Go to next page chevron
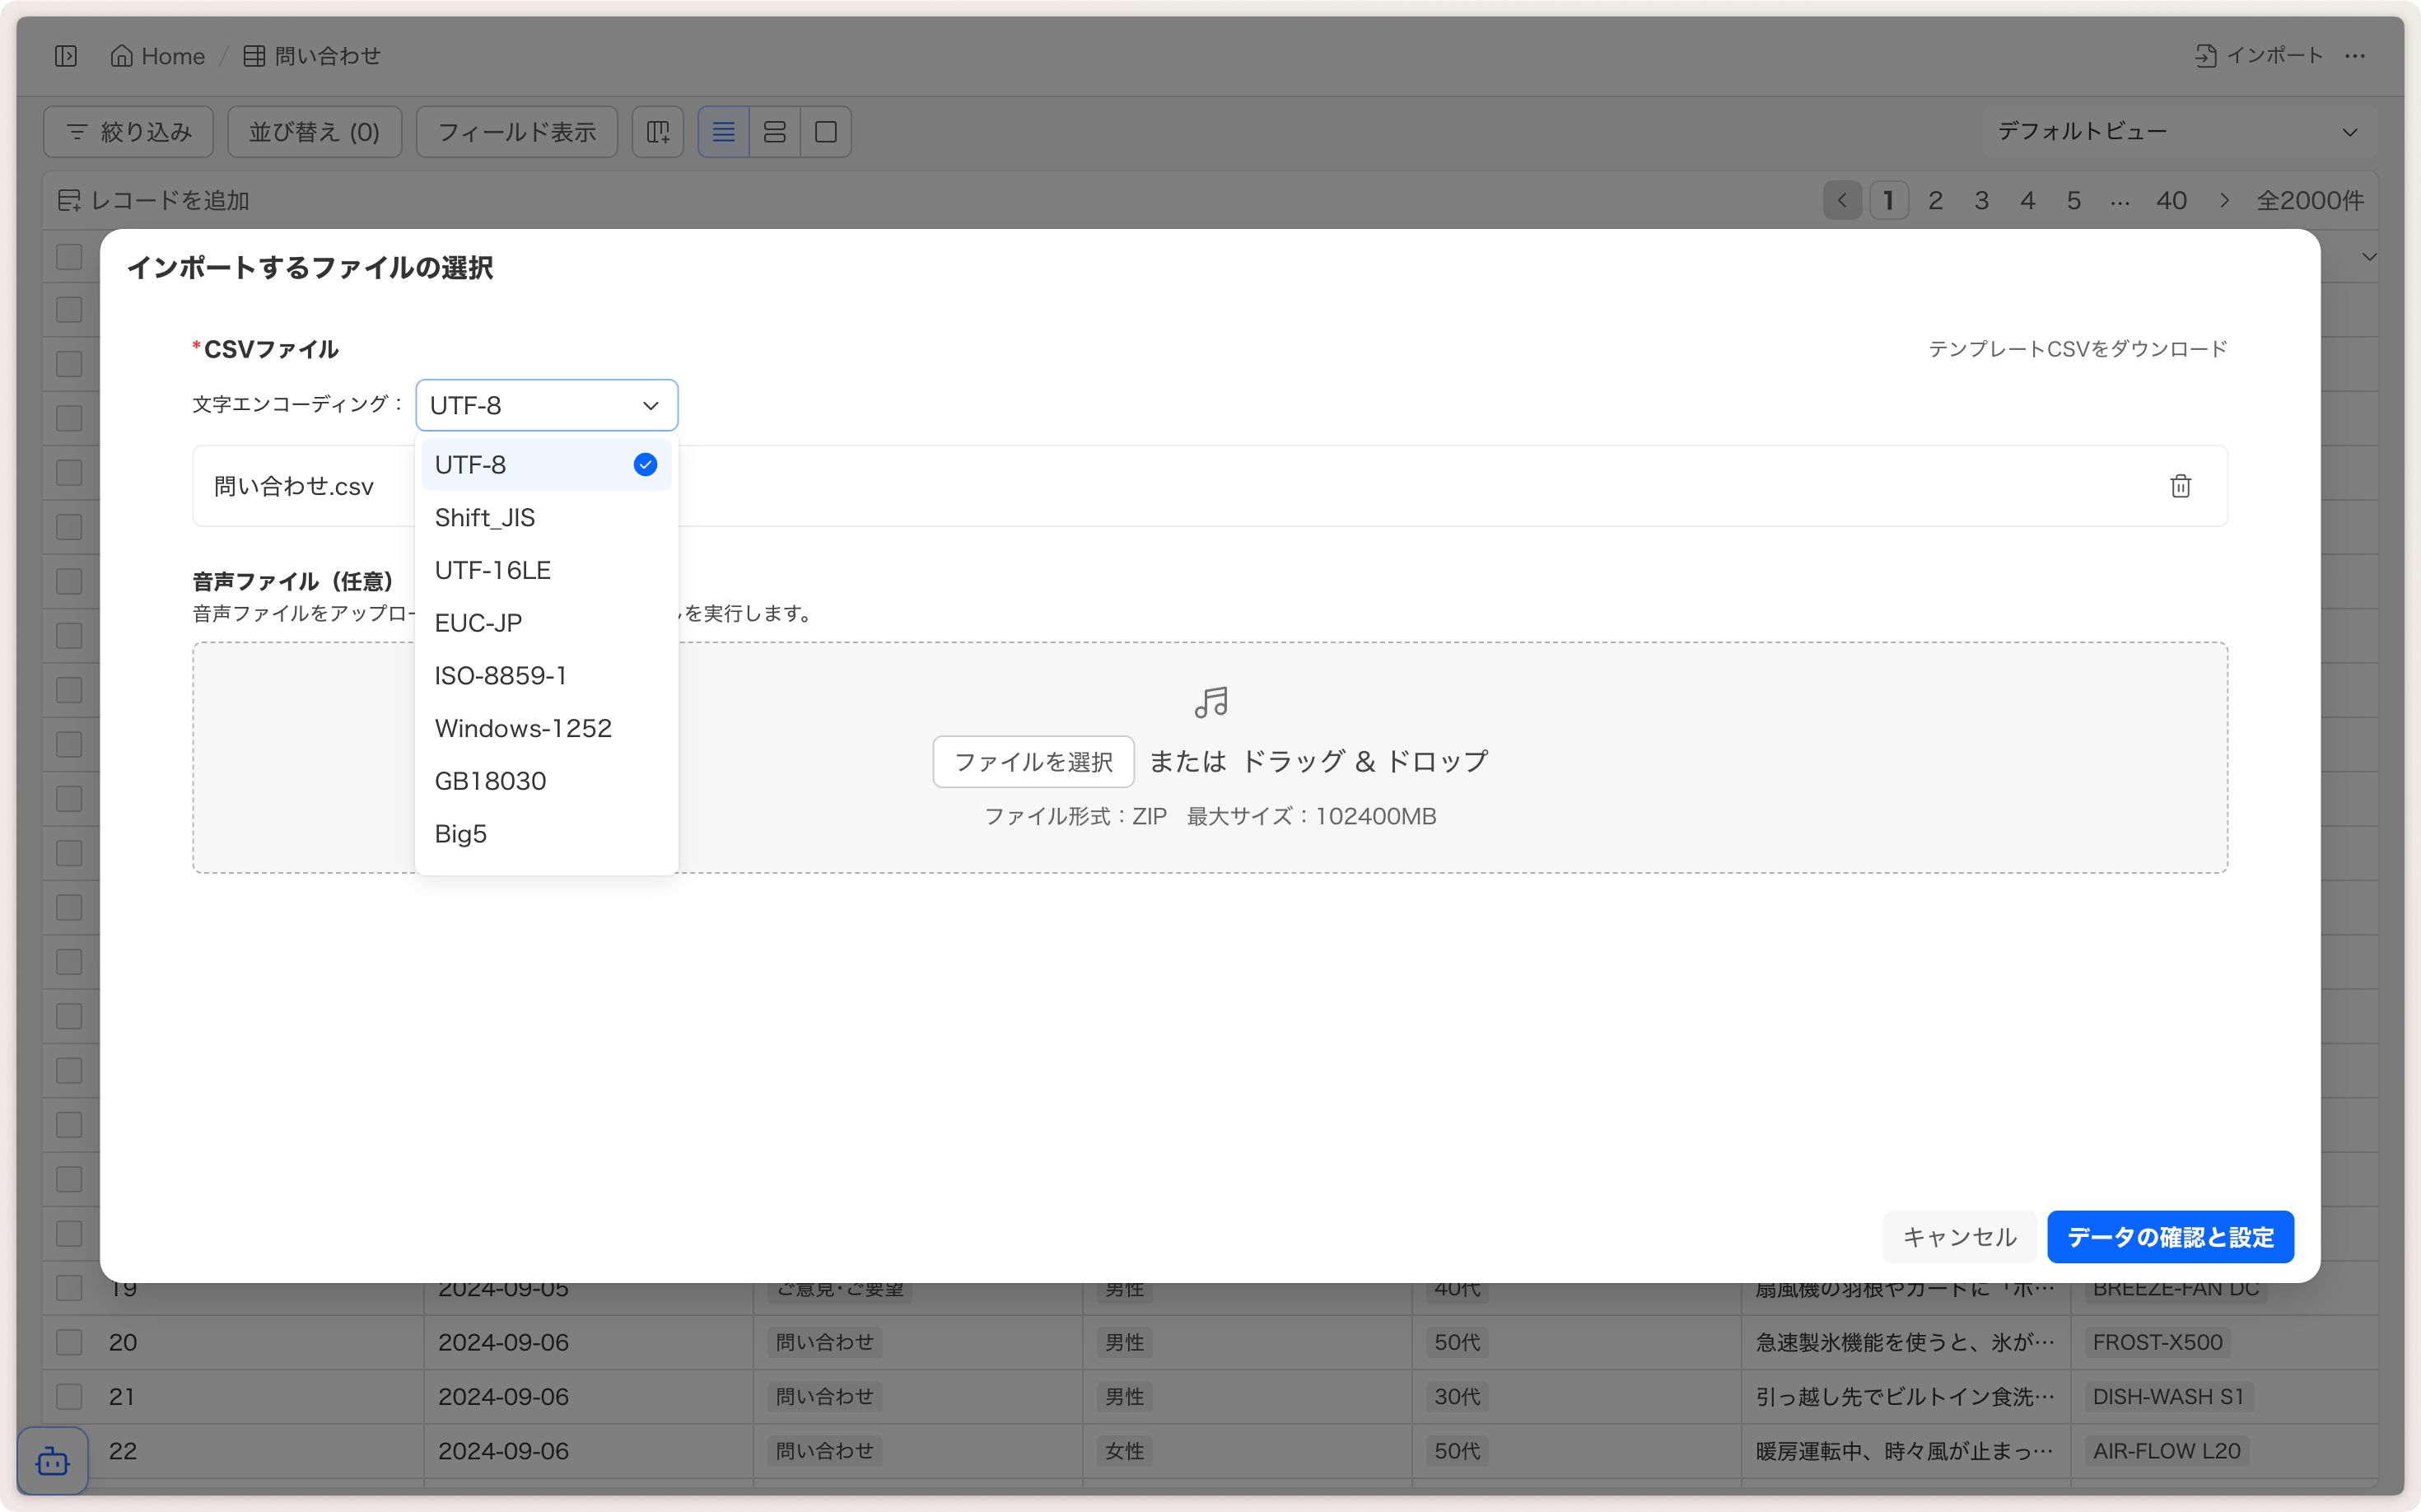The height and width of the screenshot is (1512, 2421). (x=2224, y=201)
